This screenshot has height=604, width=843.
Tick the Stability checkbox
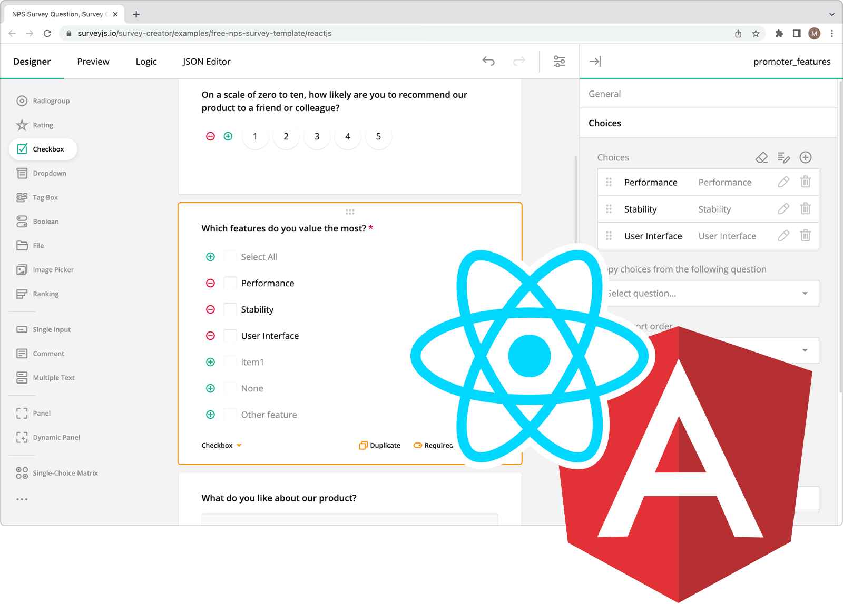pos(230,309)
